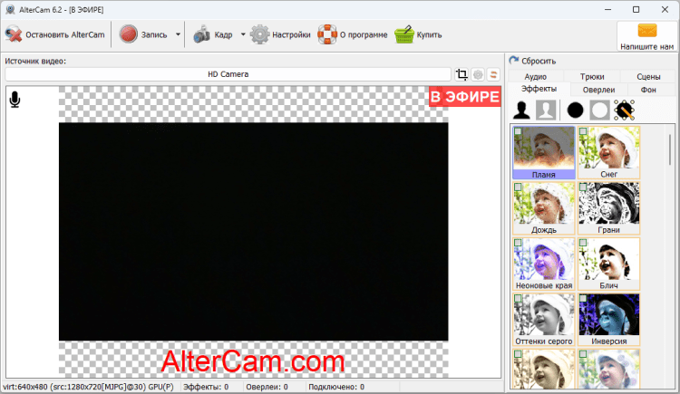Select the Эффекты tab
This screenshot has width=680, height=394.
[x=539, y=89]
